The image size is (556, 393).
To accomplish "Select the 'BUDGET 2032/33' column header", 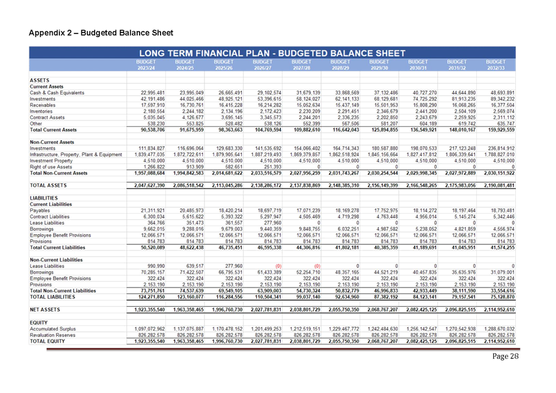I will coord(495,65).
